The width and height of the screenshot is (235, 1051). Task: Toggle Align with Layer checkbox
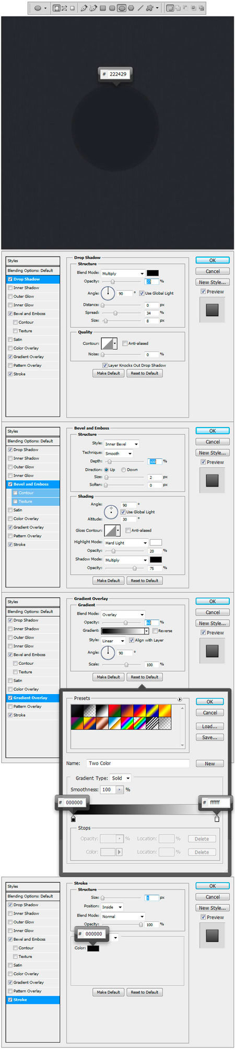pyautogui.click(x=132, y=640)
